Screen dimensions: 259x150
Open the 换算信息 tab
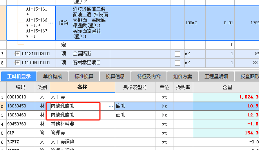115,76
